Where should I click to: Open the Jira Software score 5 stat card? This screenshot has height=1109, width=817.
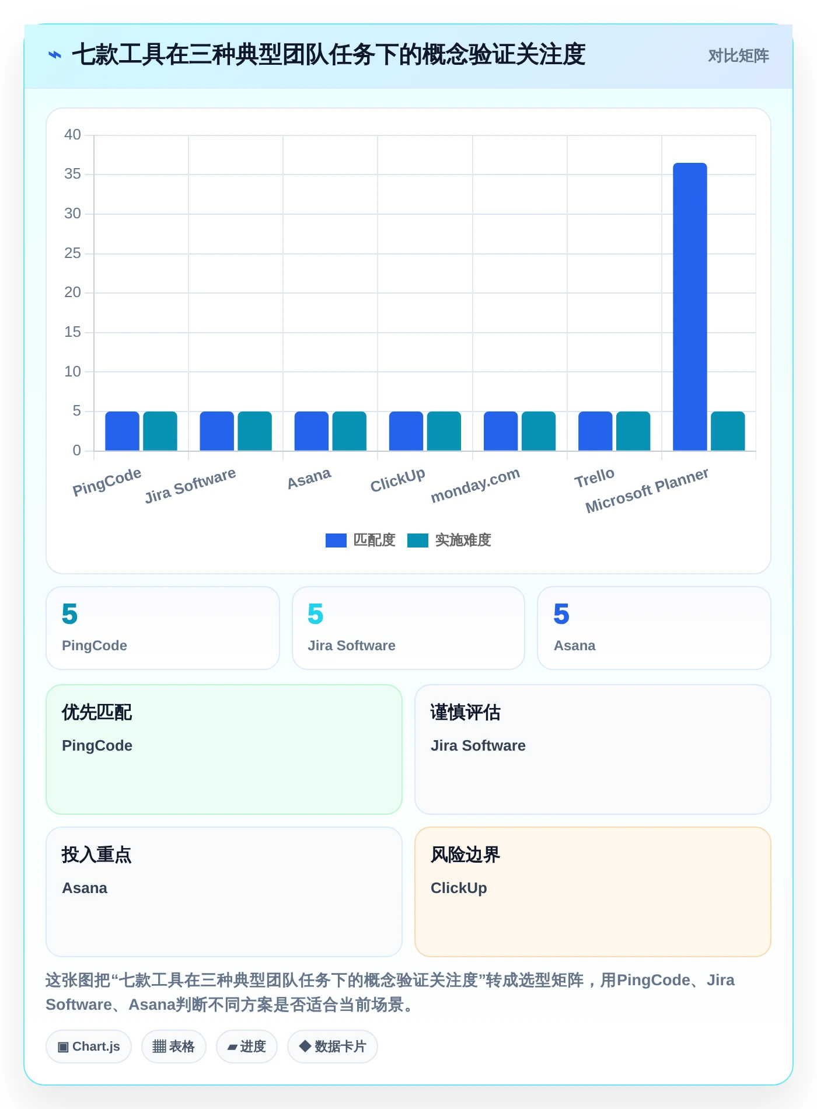click(x=408, y=628)
